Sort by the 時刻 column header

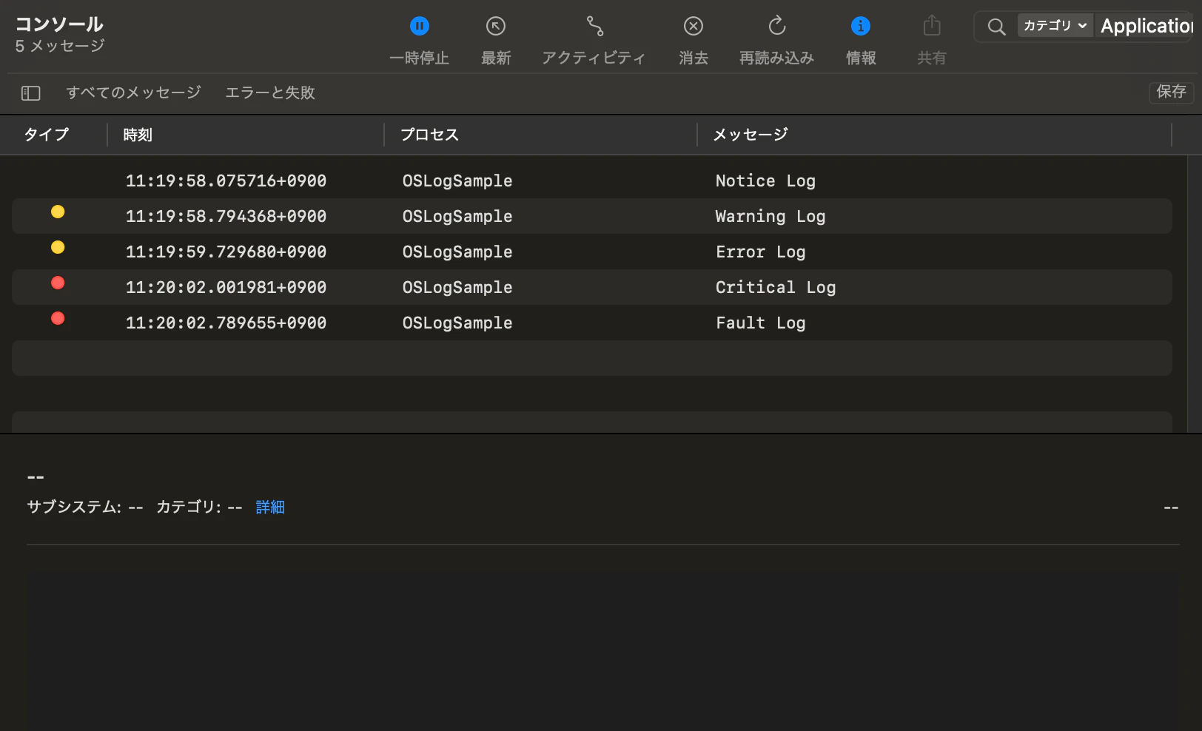pos(138,135)
